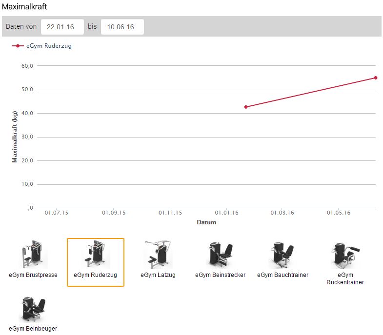Click the last data point near 55 kg
383x335 pixels.
375,78
